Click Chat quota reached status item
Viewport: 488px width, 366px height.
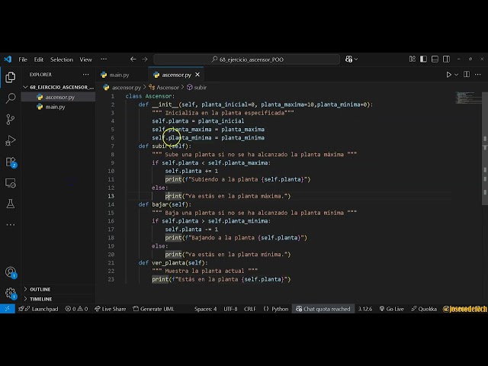[323, 309]
